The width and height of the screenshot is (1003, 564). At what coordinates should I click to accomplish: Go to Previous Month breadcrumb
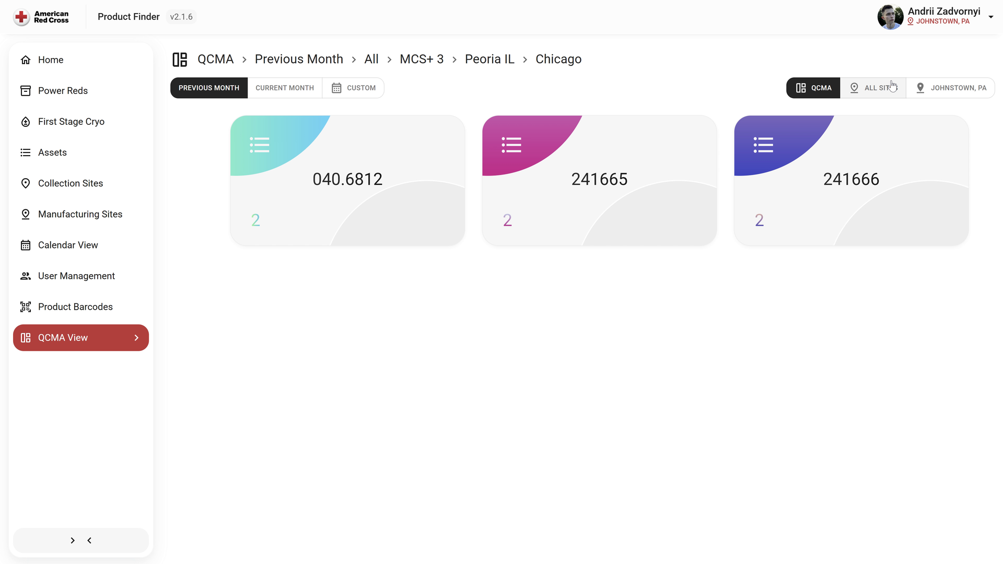(299, 59)
